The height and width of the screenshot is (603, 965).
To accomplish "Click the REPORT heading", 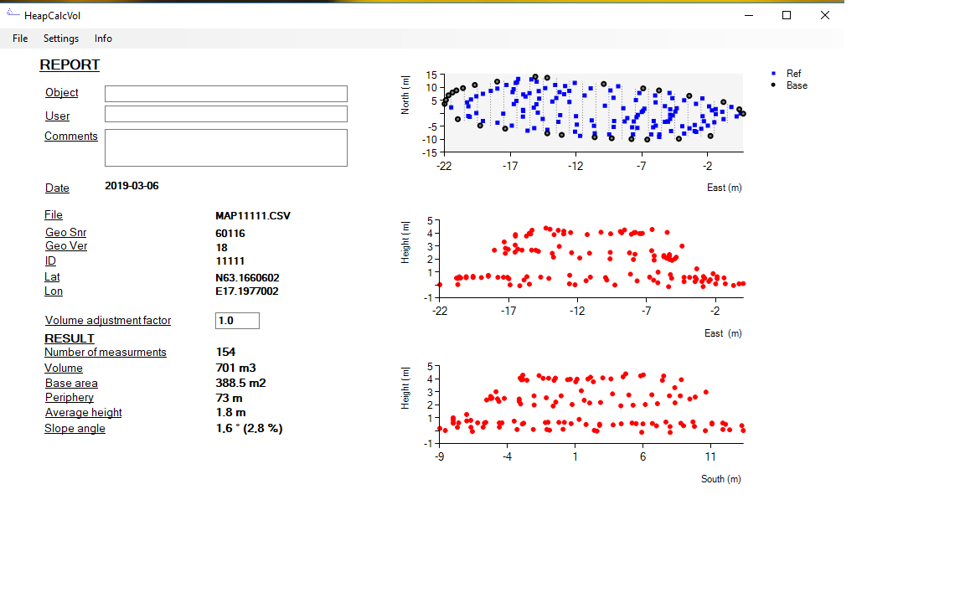I will click(70, 64).
